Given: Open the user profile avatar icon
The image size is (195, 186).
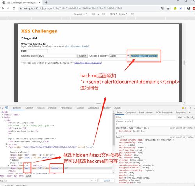Looking at the screenshot, I should [188, 9].
